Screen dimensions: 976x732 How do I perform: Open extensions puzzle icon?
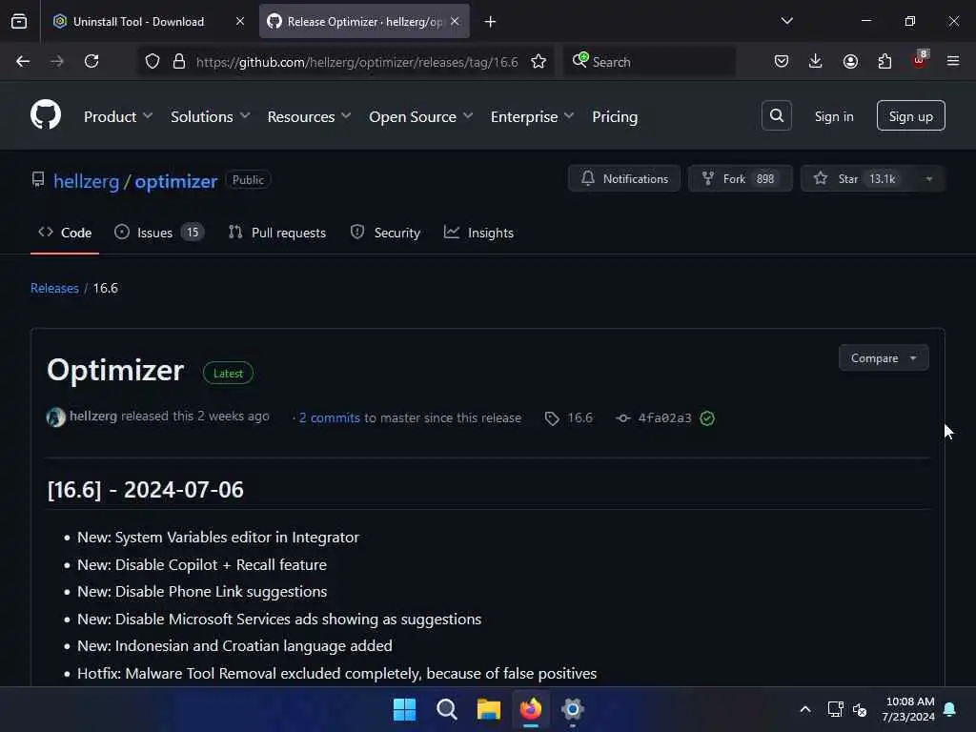(884, 62)
